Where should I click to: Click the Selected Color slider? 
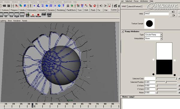[x=166, y=78]
